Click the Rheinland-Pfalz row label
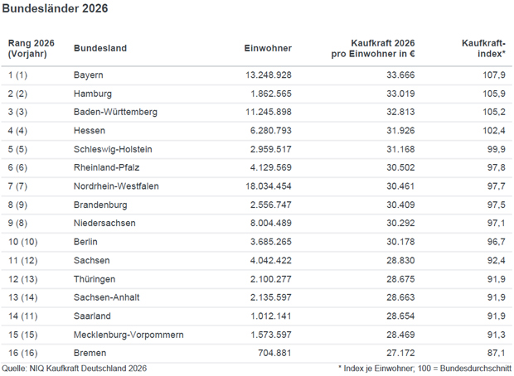514x376 pixels. (x=106, y=167)
